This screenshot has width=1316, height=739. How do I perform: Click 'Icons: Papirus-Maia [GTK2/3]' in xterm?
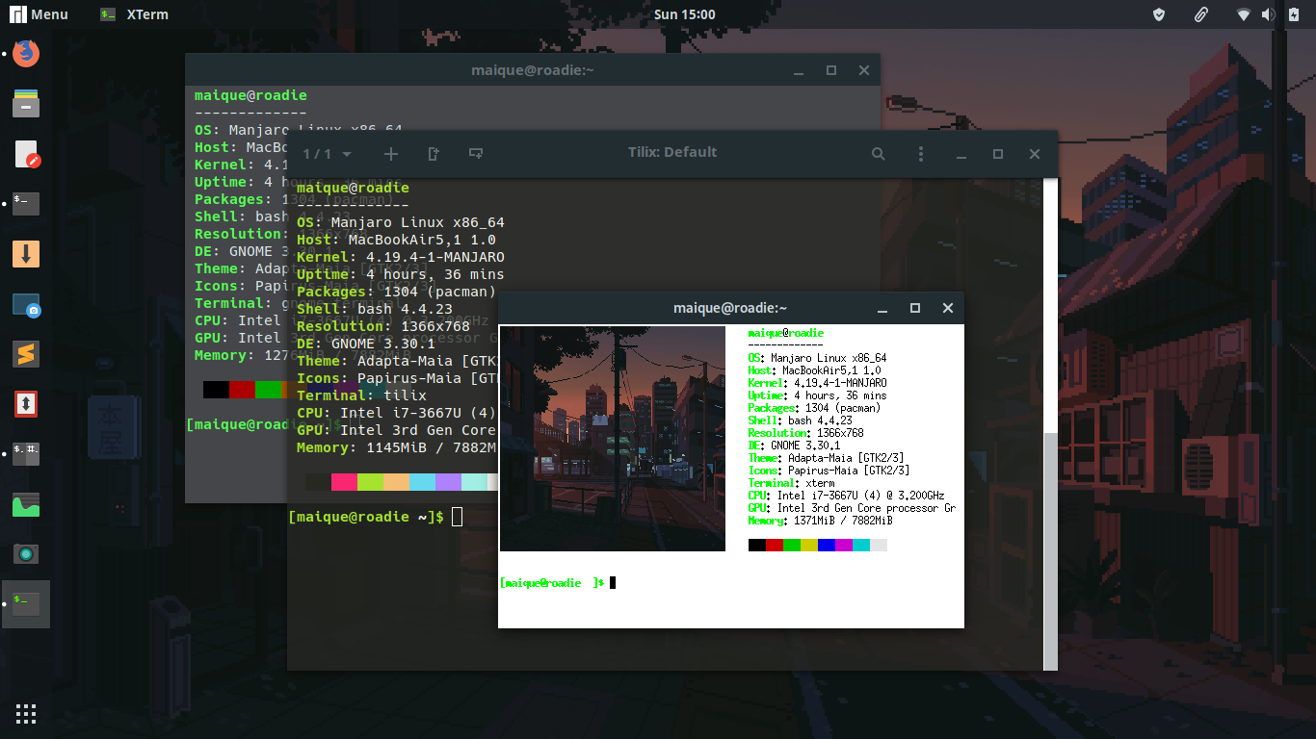(x=829, y=471)
